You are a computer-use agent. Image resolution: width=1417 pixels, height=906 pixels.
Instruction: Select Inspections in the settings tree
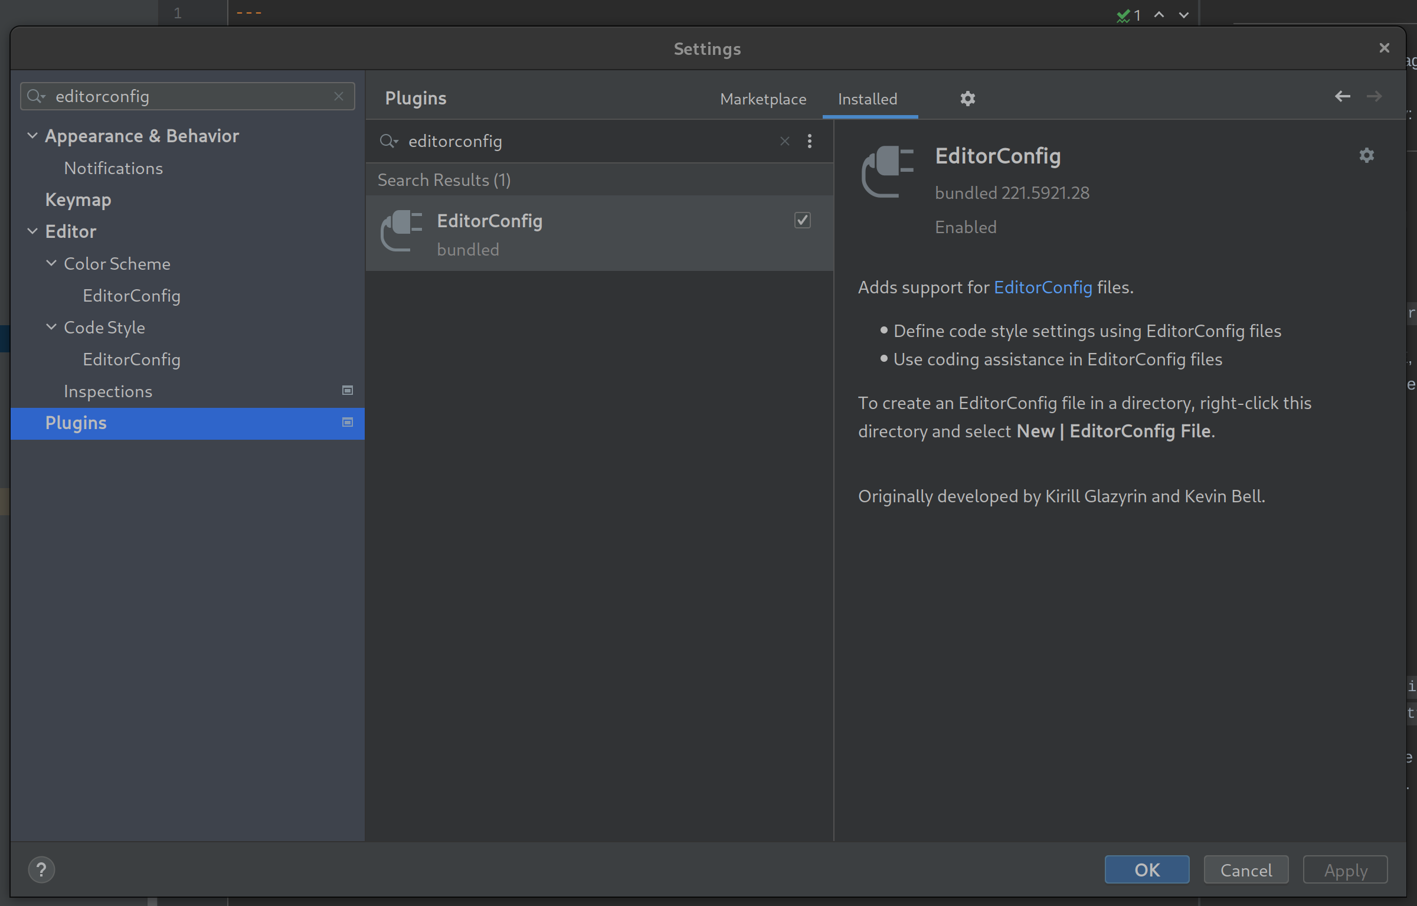[x=108, y=391]
